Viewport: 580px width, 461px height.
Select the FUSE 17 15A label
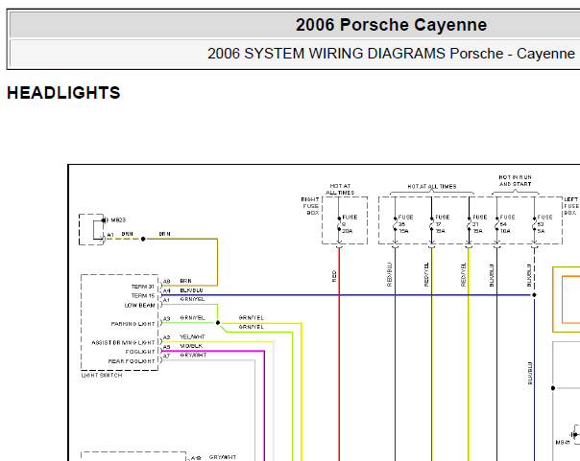click(443, 224)
